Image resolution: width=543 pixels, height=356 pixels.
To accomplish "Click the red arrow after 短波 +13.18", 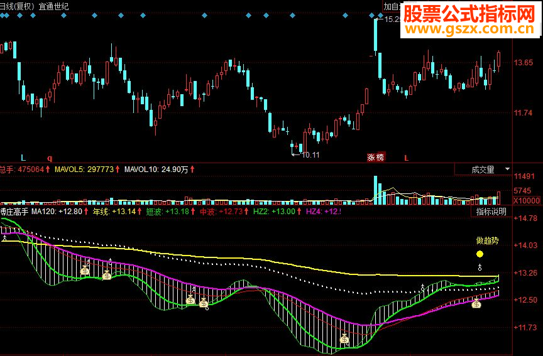I will (x=193, y=211).
